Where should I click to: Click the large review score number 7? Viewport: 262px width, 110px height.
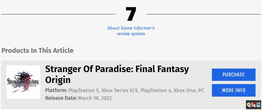click(131, 14)
